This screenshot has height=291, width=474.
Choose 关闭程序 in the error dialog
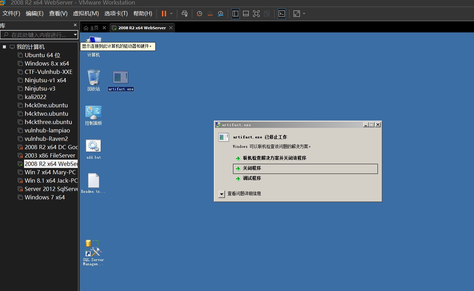tap(305, 168)
